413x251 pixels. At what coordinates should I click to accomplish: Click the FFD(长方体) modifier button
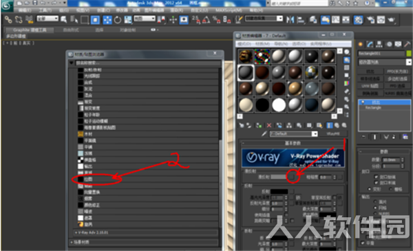pyautogui.click(x=398, y=72)
